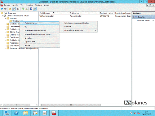155x116 pixels.
Task: Click the Certificados: usuario actual snap-in icon
Action: tap(5, 16)
